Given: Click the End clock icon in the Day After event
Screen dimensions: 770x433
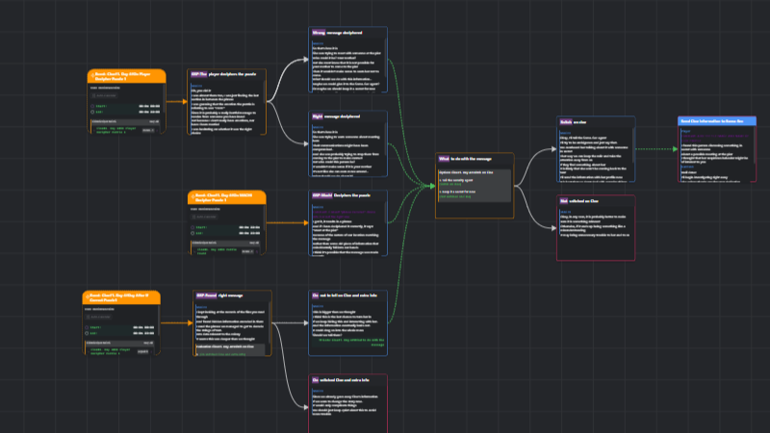Looking at the screenshot, I should coord(87,333).
